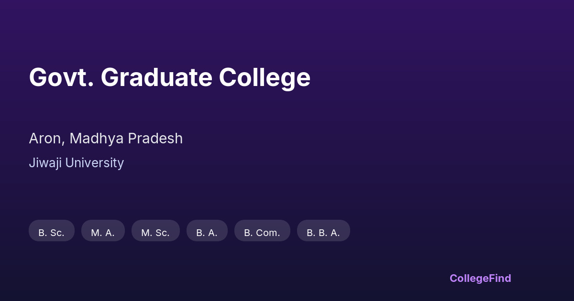Click "University" in the affiliation line
The height and width of the screenshot is (301, 574).
click(94, 163)
